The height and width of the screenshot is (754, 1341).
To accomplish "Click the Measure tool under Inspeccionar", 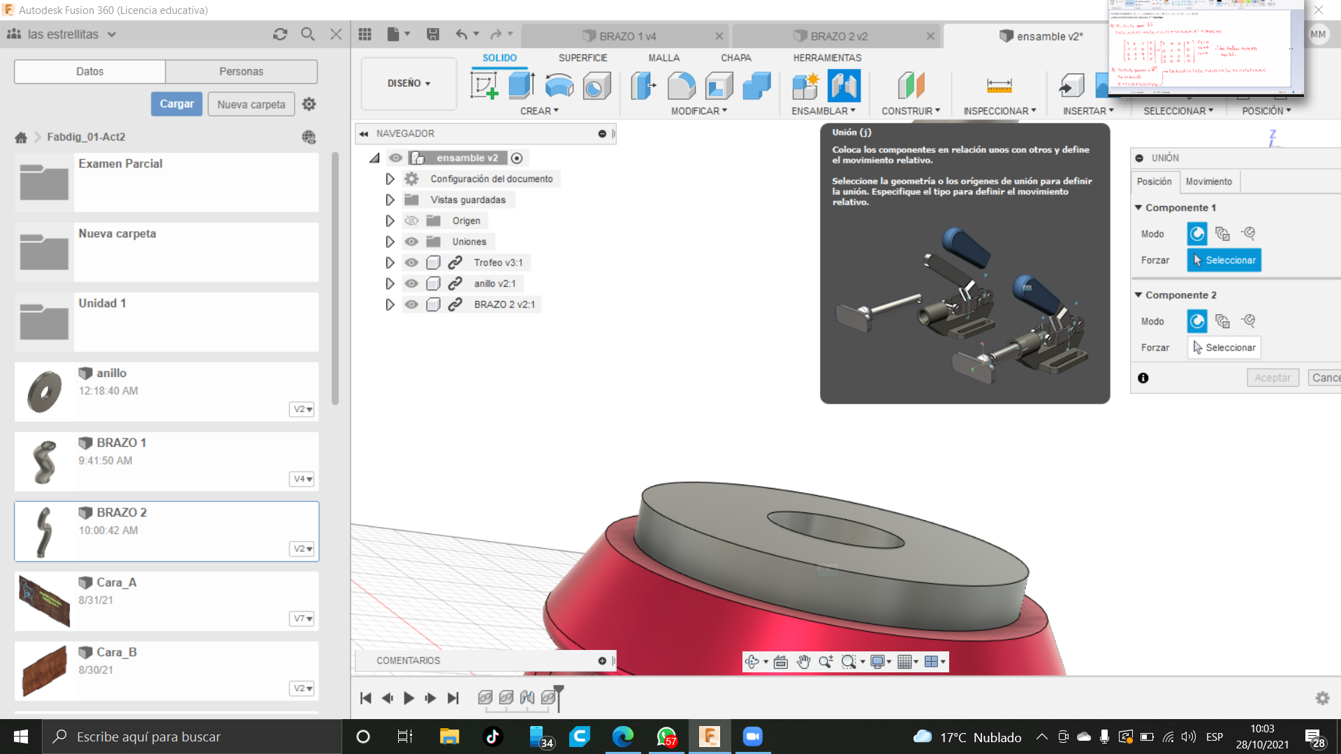I will point(999,86).
